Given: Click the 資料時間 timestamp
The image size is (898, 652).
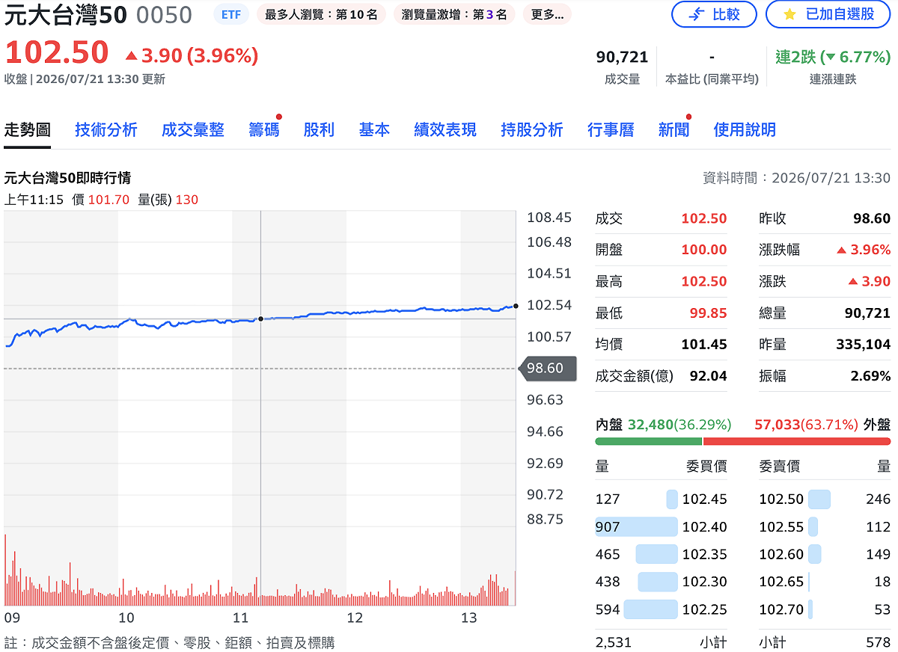Looking at the screenshot, I should point(796,178).
